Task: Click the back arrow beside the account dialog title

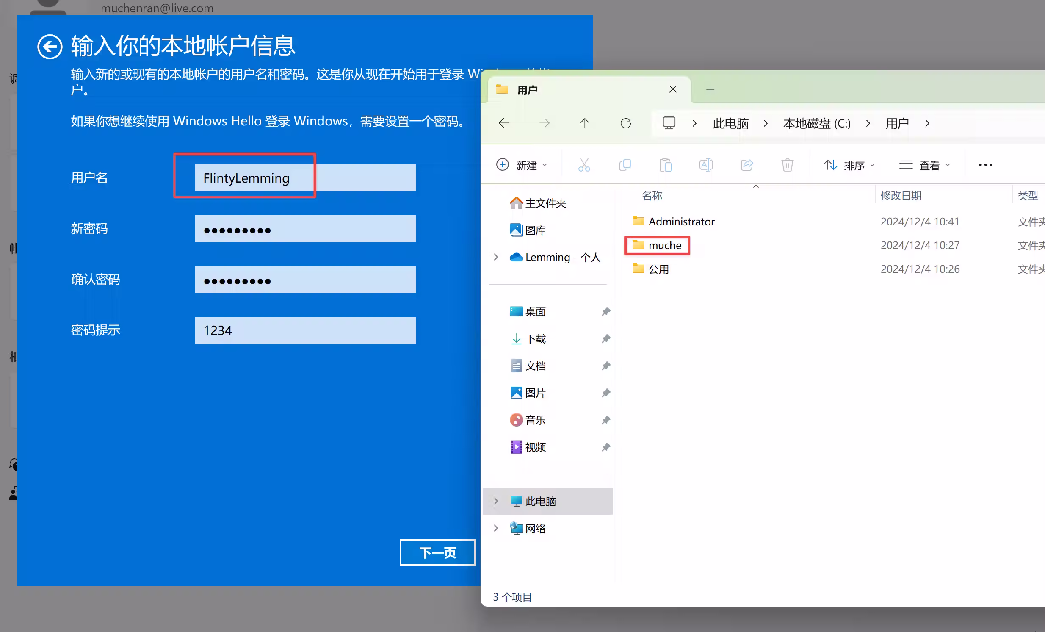Action: [x=50, y=46]
